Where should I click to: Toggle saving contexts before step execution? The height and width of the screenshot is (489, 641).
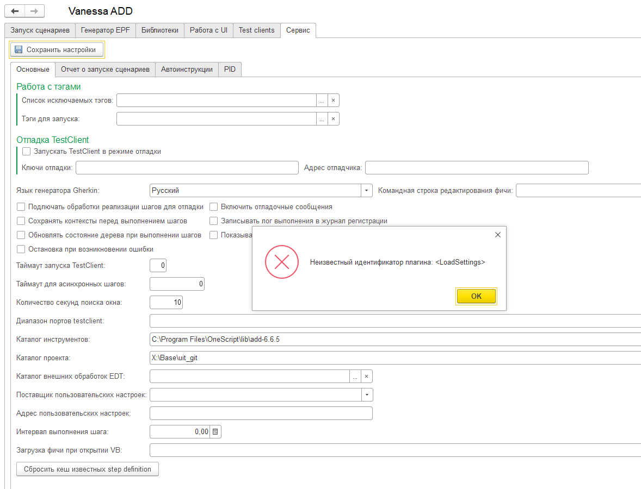[x=21, y=221]
